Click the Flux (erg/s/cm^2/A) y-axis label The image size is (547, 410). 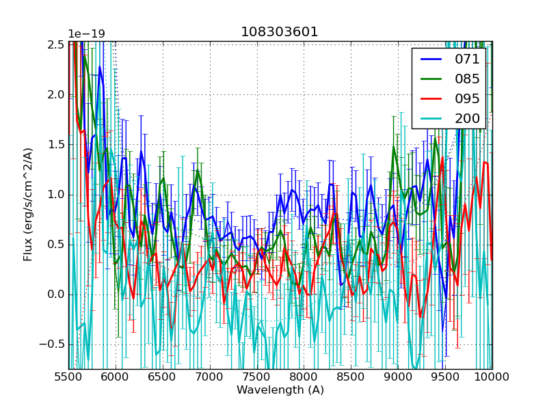pyautogui.click(x=28, y=204)
